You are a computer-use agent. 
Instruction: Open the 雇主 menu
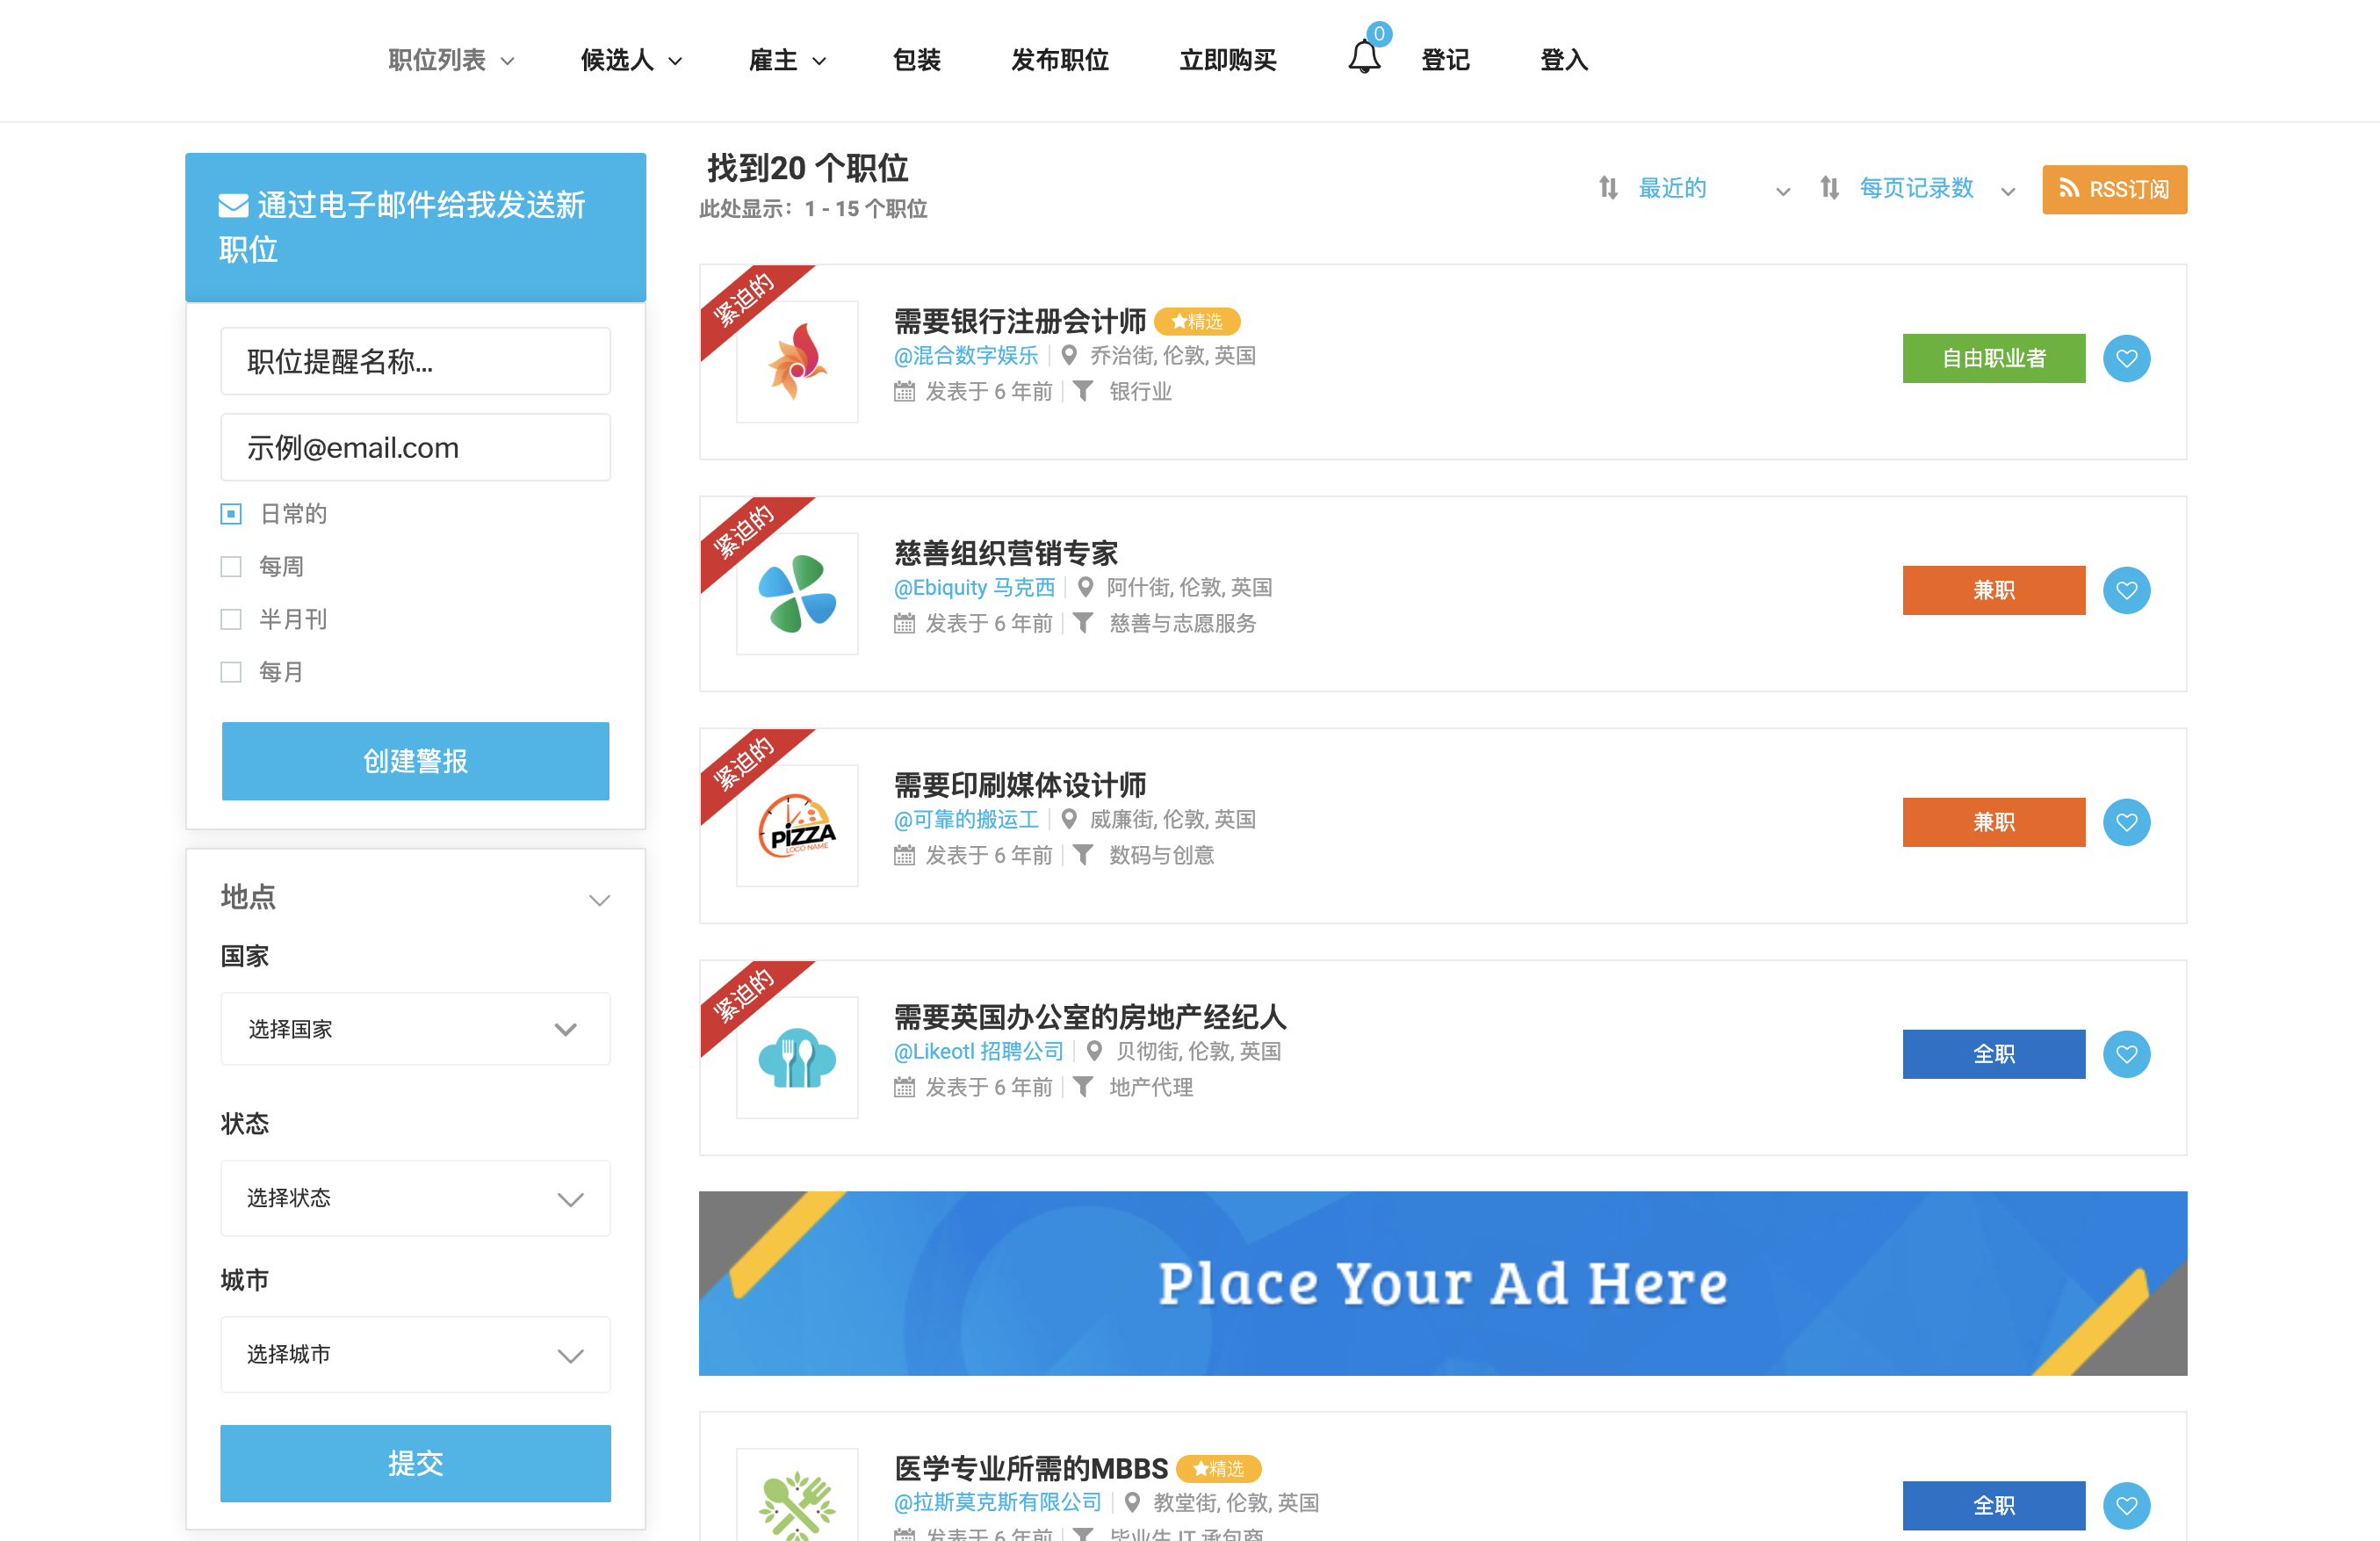tap(787, 60)
